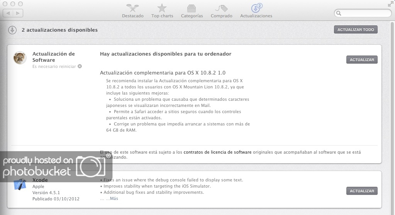
Task: Focus the App Store search field
Action: (363, 13)
